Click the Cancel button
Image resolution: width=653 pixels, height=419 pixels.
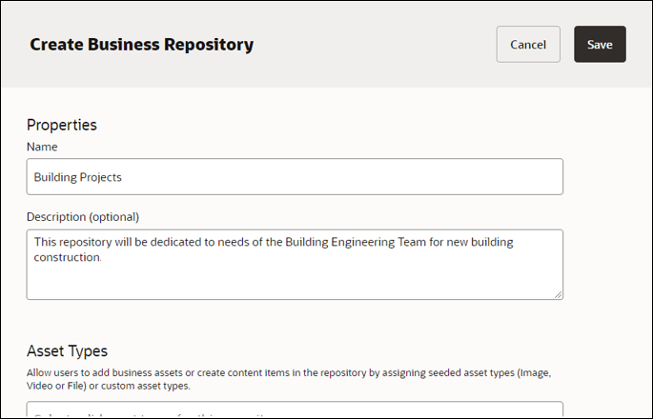528,45
